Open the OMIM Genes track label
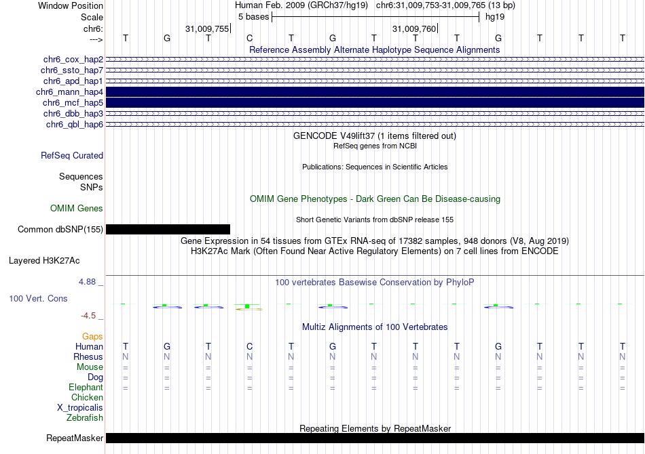 click(77, 209)
